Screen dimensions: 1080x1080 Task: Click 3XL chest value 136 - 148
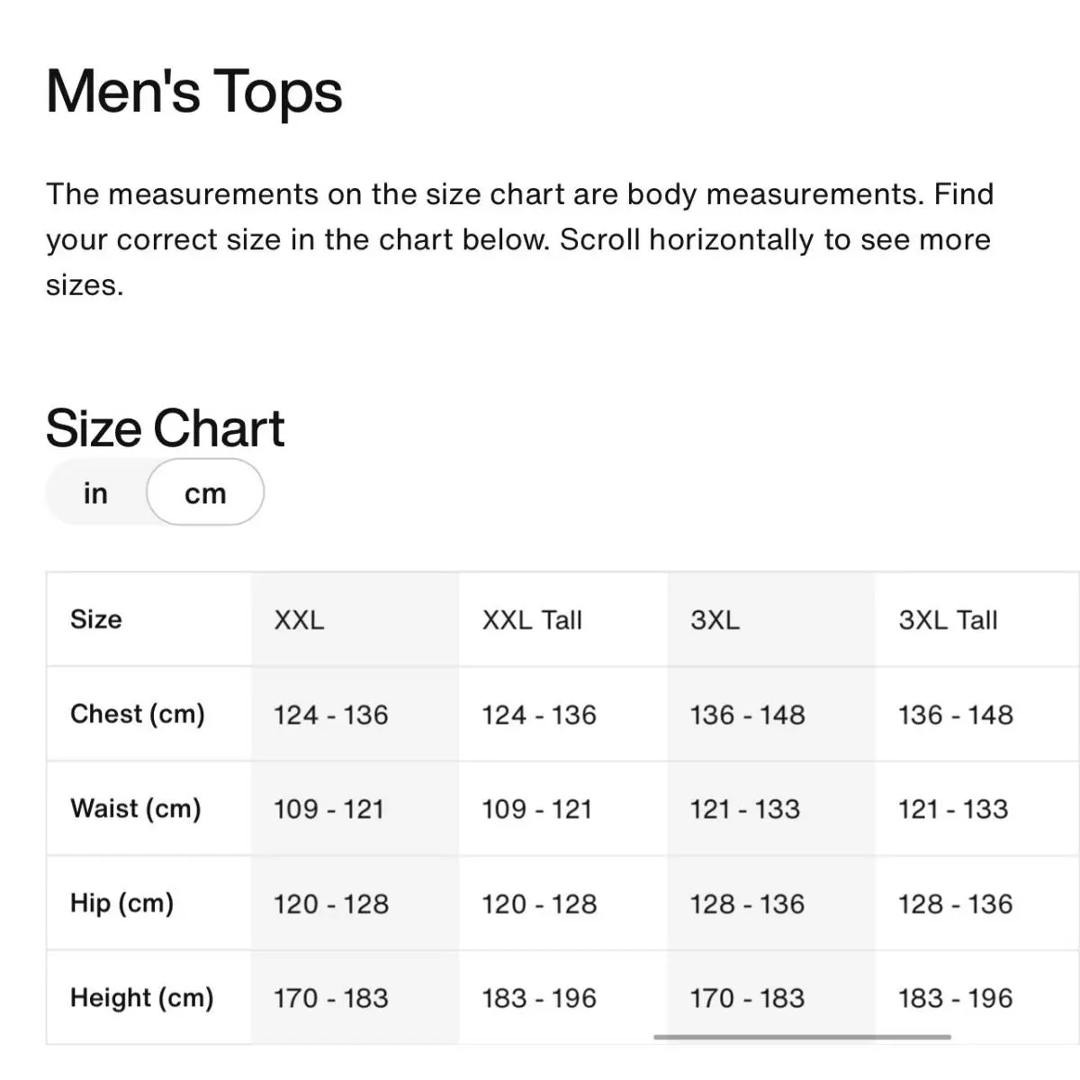[748, 715]
